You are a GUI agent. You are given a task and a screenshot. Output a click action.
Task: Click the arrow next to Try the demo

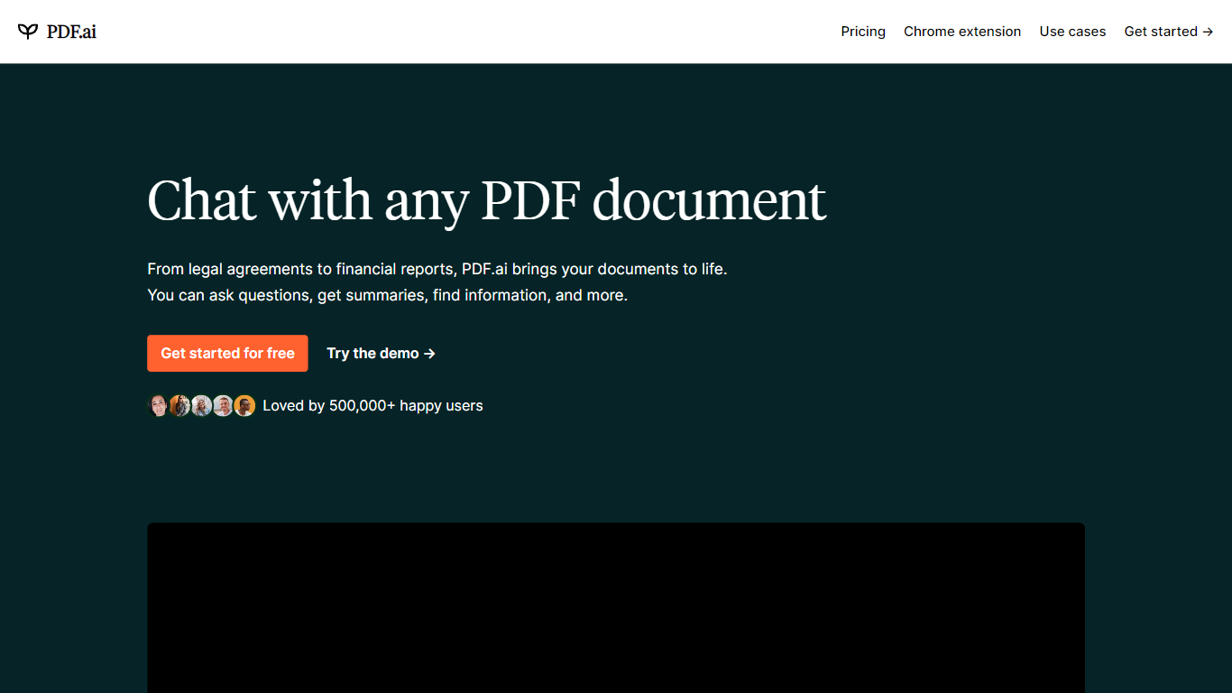[x=430, y=354]
